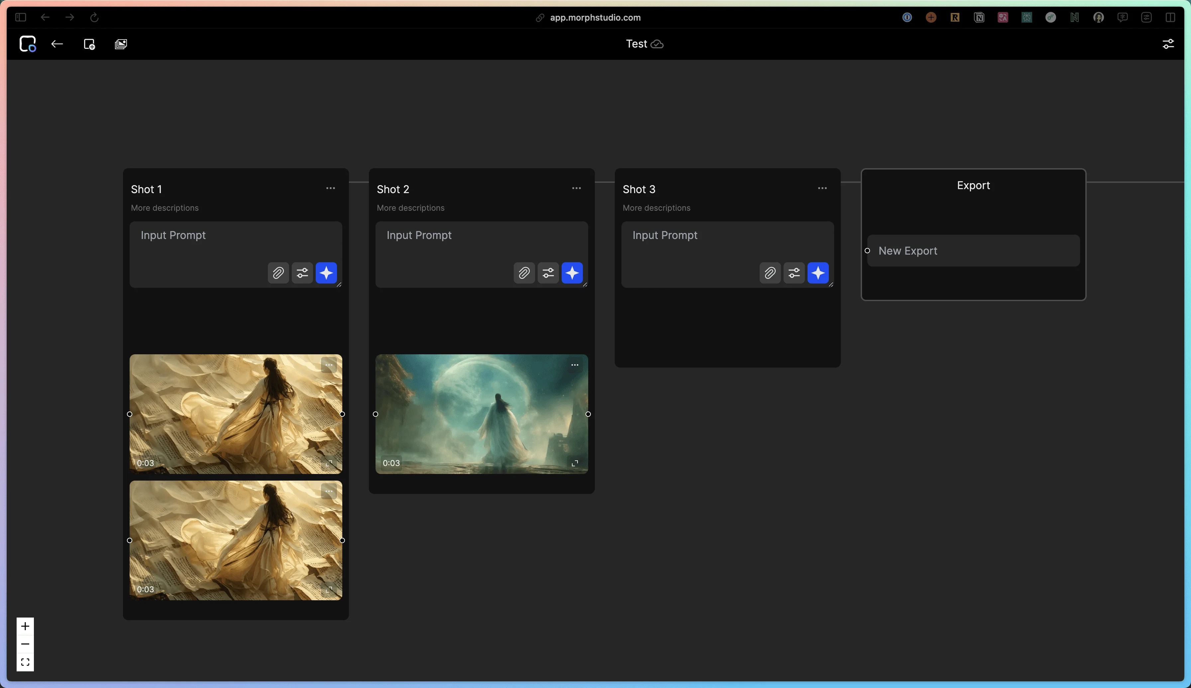This screenshot has height=688, width=1191.
Task: Open the Shot 1 three-dot menu
Action: click(x=330, y=188)
